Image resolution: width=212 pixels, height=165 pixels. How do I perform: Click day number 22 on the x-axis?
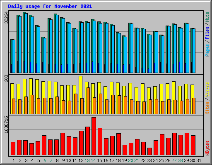point(143,160)
